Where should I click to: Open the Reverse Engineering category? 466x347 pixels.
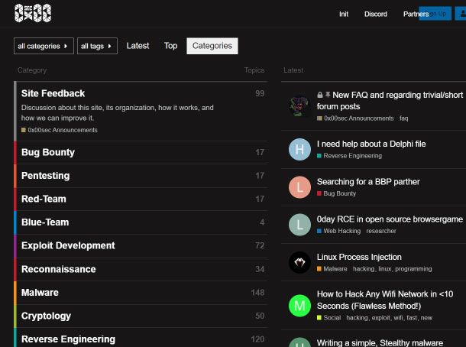(68, 339)
